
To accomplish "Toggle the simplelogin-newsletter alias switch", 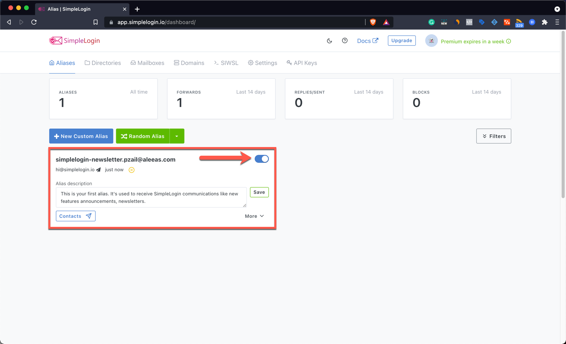I will (262, 159).
